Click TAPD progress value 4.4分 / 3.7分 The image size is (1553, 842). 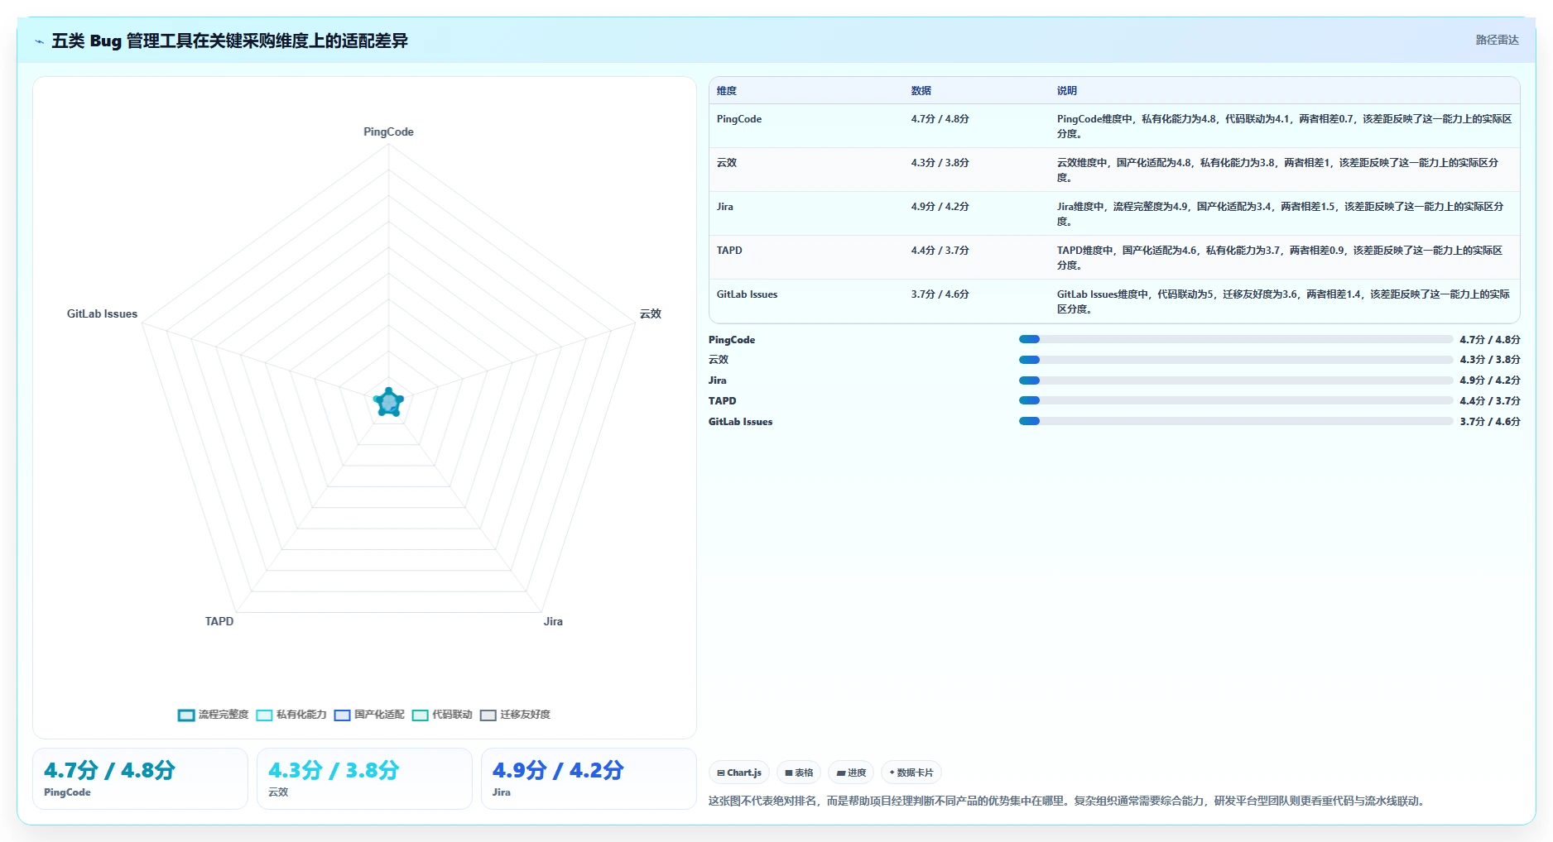click(x=1490, y=401)
